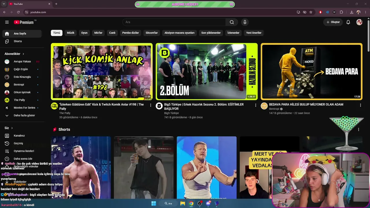370x208 pixels.
Task: Open more options for Big5 Türkiye video
Action: pos(256,105)
